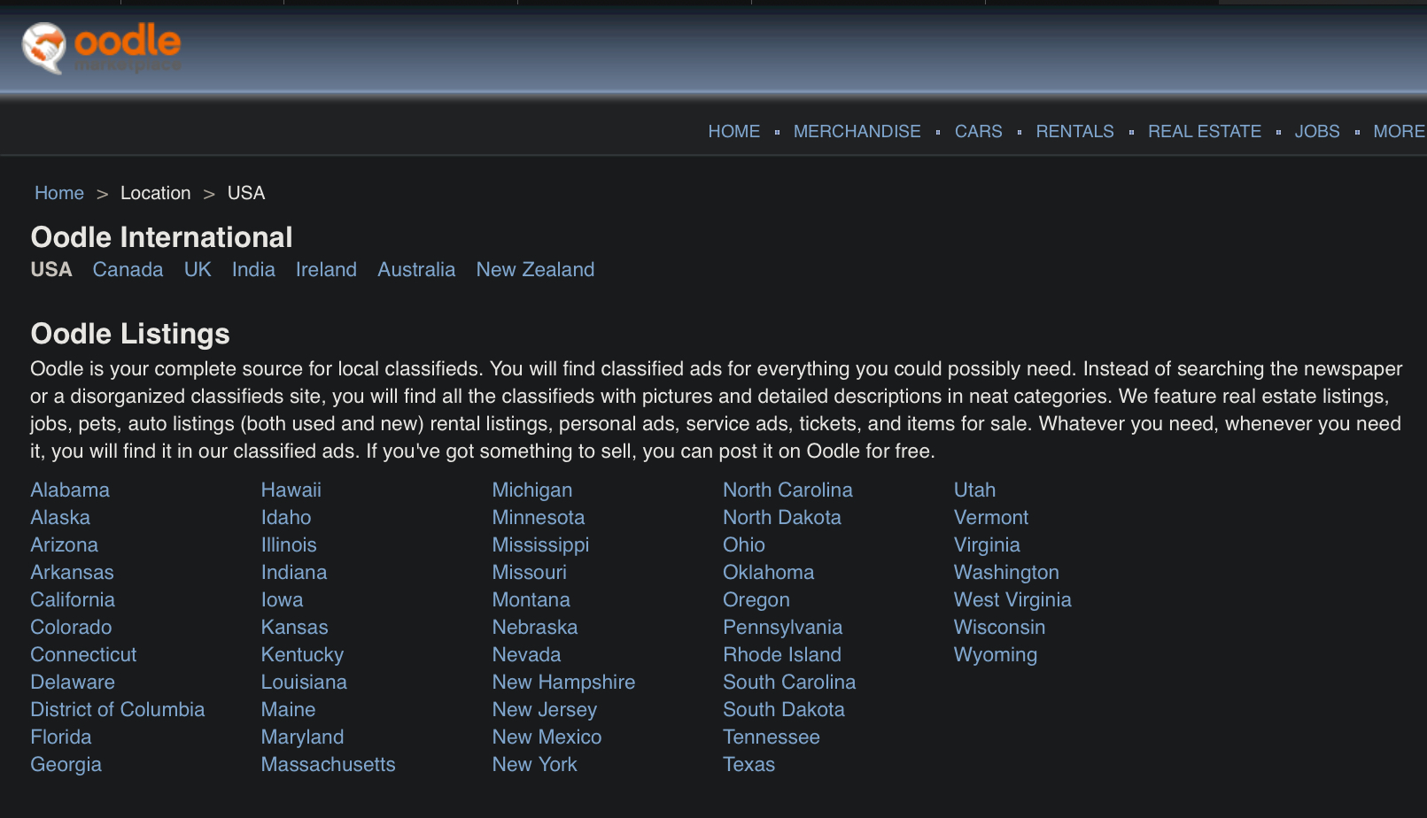Viewport: 1427px width, 818px height.
Task: Browse Colorado classifieds
Action: tap(72, 628)
